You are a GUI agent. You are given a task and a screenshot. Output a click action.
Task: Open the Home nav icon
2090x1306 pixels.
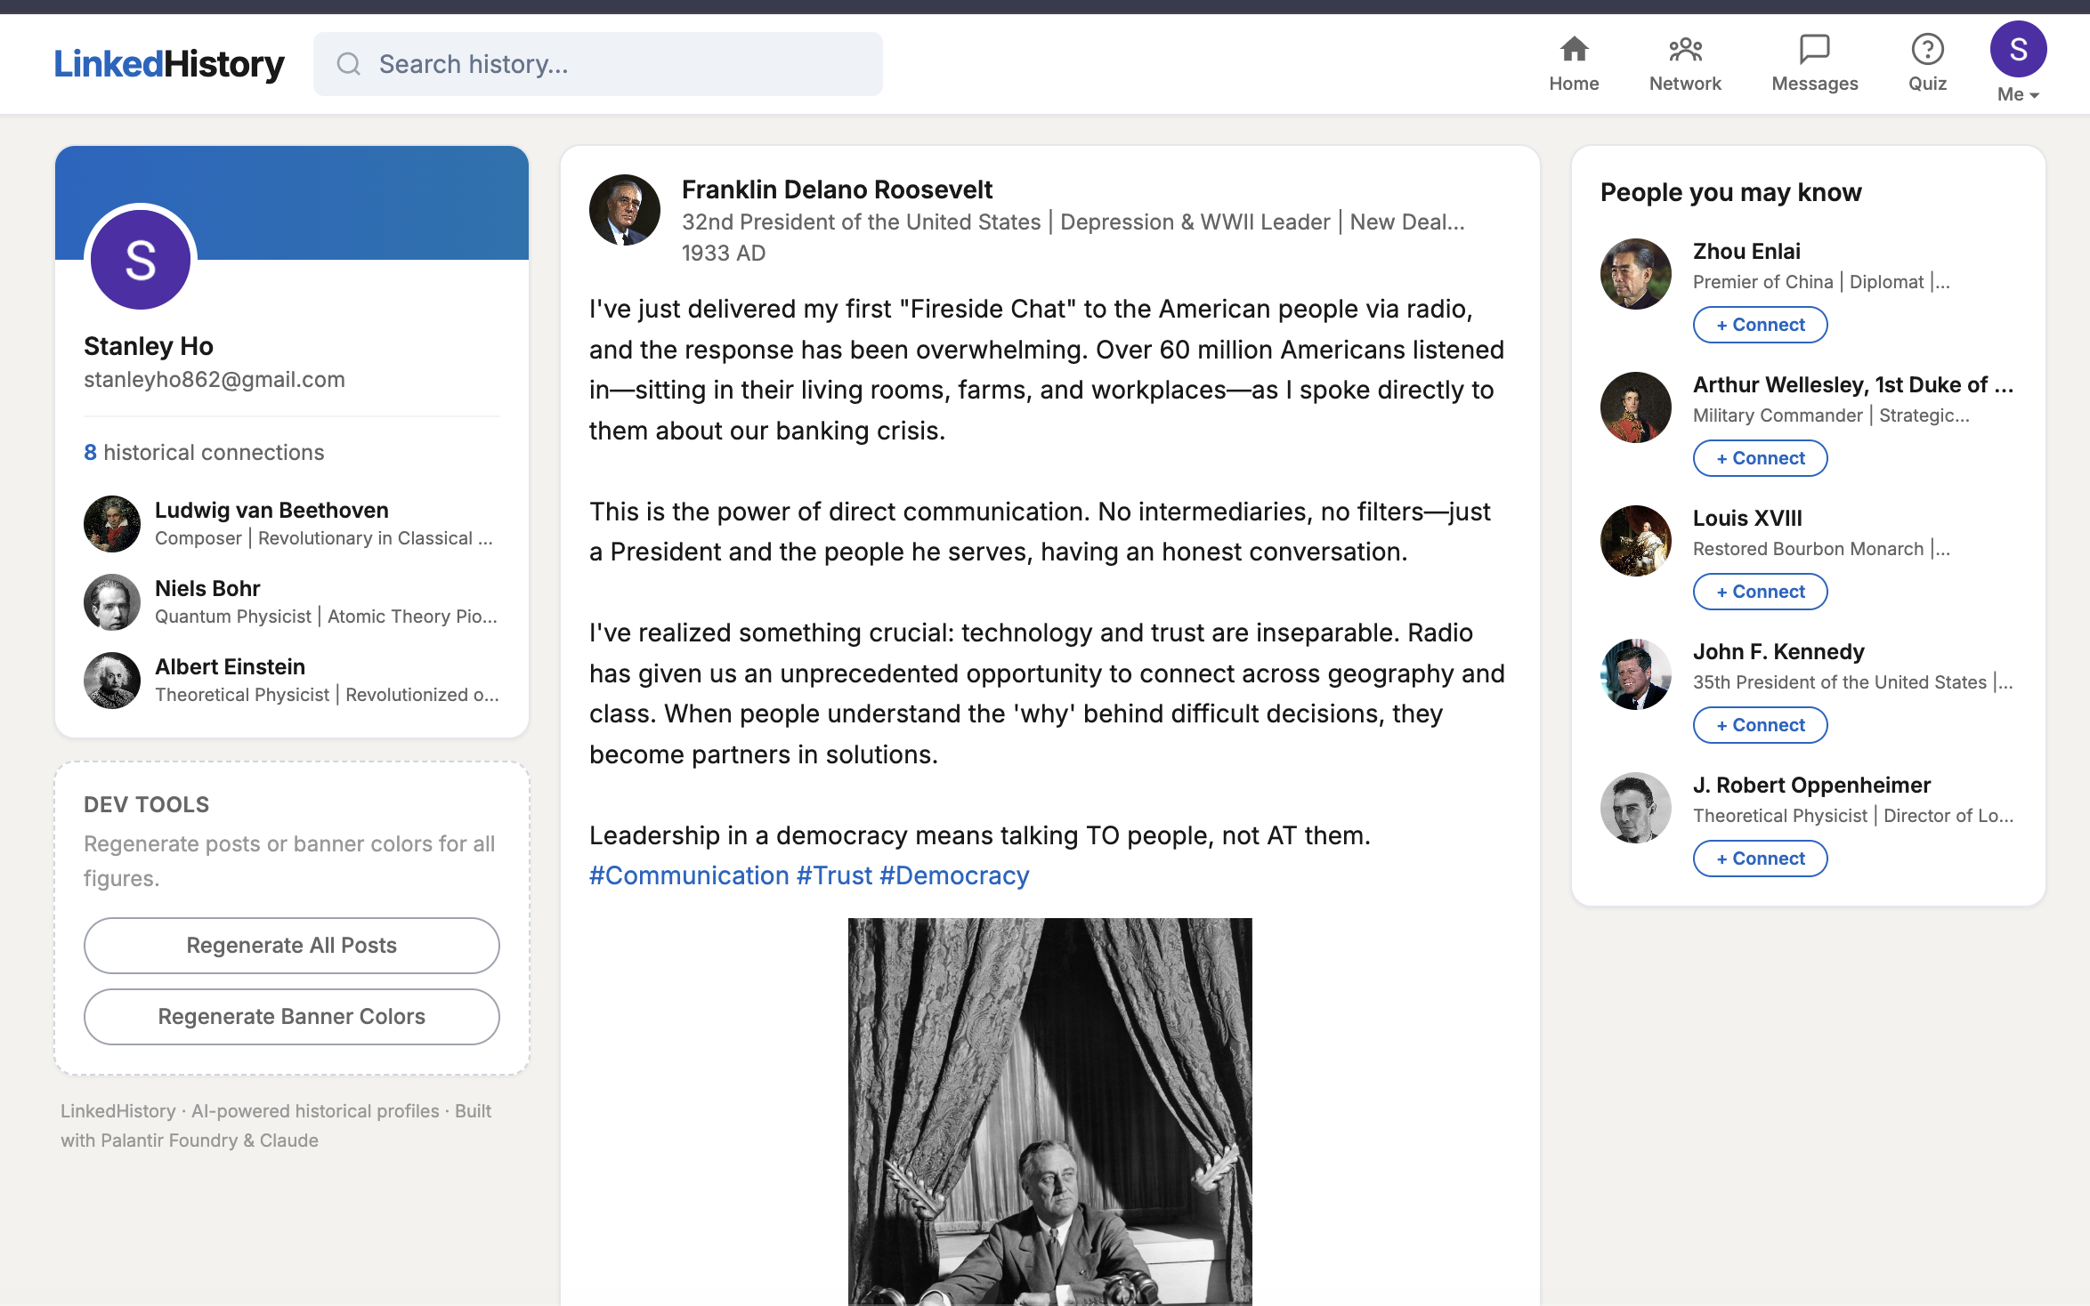pyautogui.click(x=1573, y=49)
